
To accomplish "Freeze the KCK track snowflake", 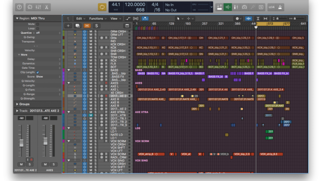I will click(x=102, y=48).
